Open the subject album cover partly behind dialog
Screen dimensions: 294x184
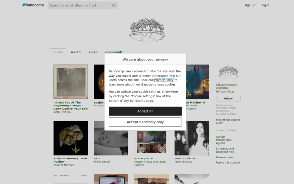click(x=99, y=81)
